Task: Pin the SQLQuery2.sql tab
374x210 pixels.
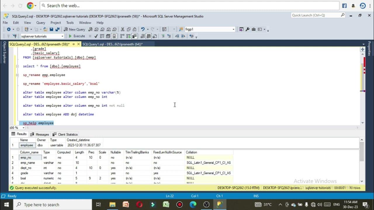Action: (73, 44)
